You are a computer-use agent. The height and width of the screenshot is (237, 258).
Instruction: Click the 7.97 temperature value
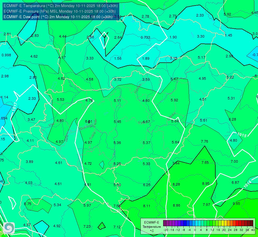click(207, 205)
